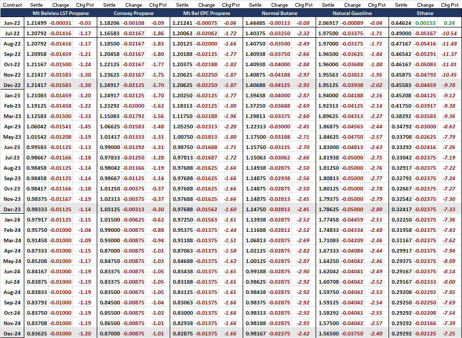Select Ethane Dec-24 percent -7.25
This screenshot has height=338, width=462.
click(449, 333)
